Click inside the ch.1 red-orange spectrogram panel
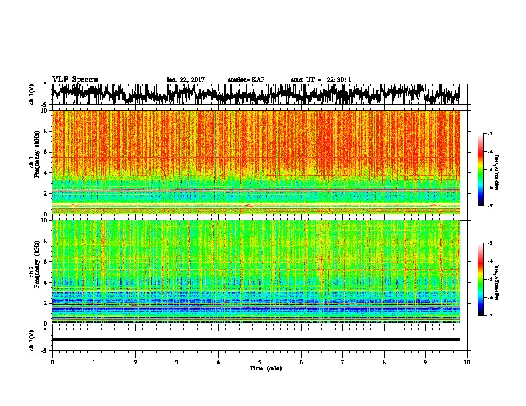The image size is (526, 406). point(256,162)
